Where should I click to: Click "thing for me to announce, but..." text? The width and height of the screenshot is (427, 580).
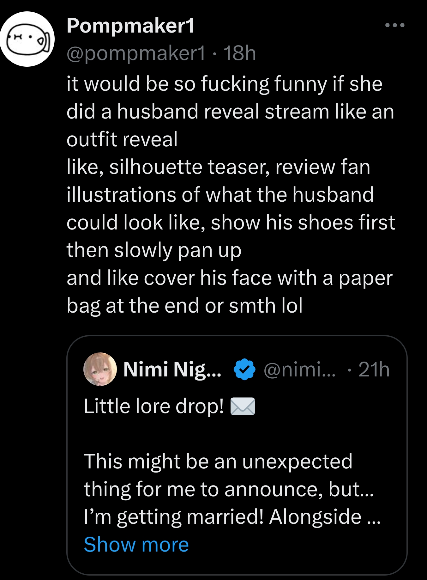[229, 489]
